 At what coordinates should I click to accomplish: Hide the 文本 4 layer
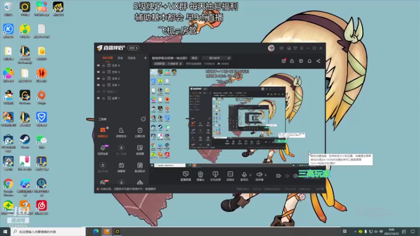coord(98,65)
